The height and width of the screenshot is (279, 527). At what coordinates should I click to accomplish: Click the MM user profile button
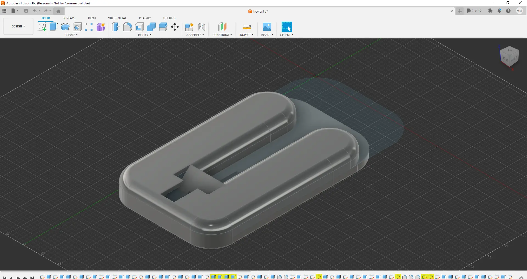[x=519, y=11]
